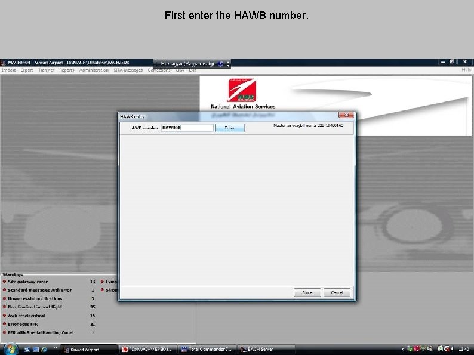
Task: Click the red circular tray icon
Action: (x=416, y=349)
